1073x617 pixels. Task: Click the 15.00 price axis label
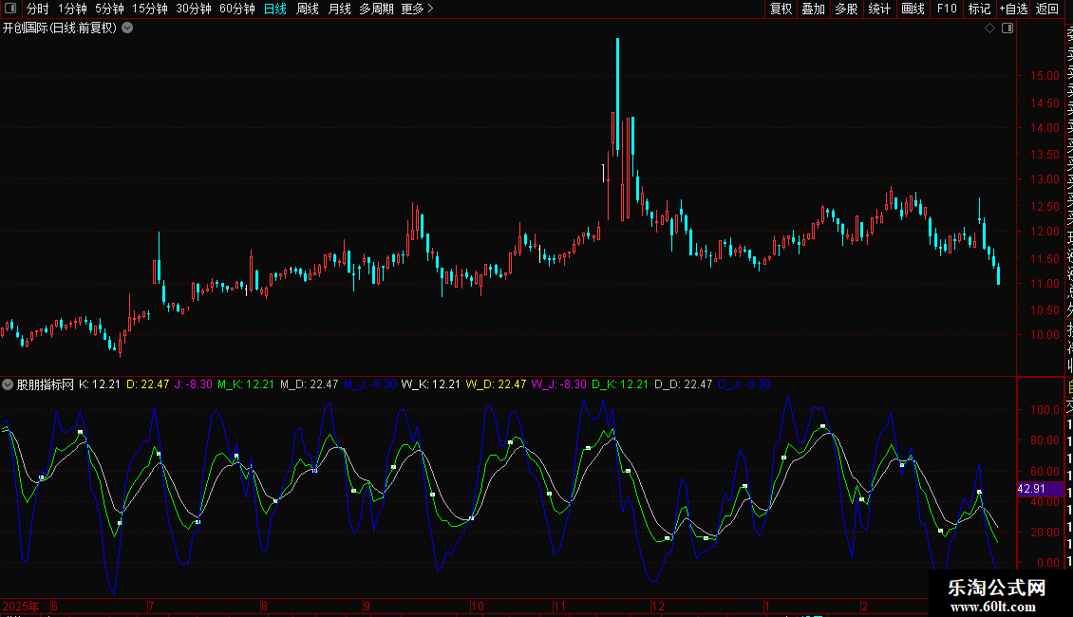pyautogui.click(x=1045, y=76)
